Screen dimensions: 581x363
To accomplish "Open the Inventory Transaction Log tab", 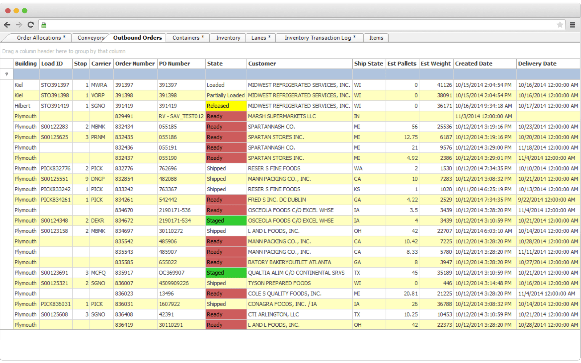I will point(320,38).
